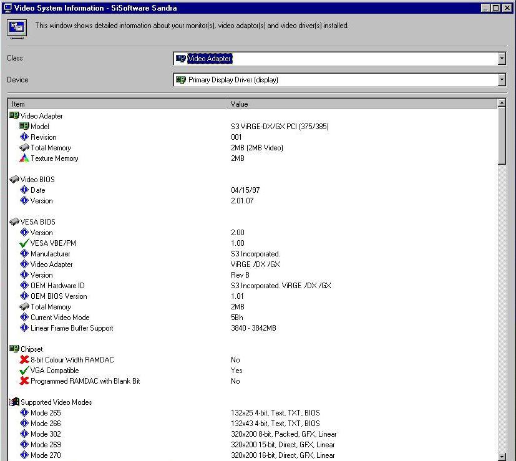Click the Texture Memory colored pyramid icon
This screenshot has width=516, height=461.
point(24,158)
